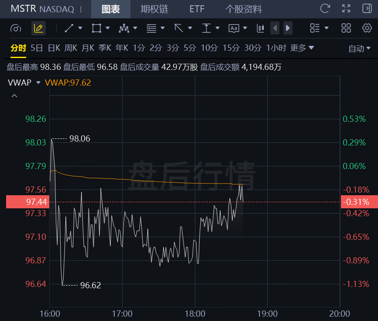The height and width of the screenshot is (321, 378).
Task: Select the line drawing tool
Action: tap(69, 28)
